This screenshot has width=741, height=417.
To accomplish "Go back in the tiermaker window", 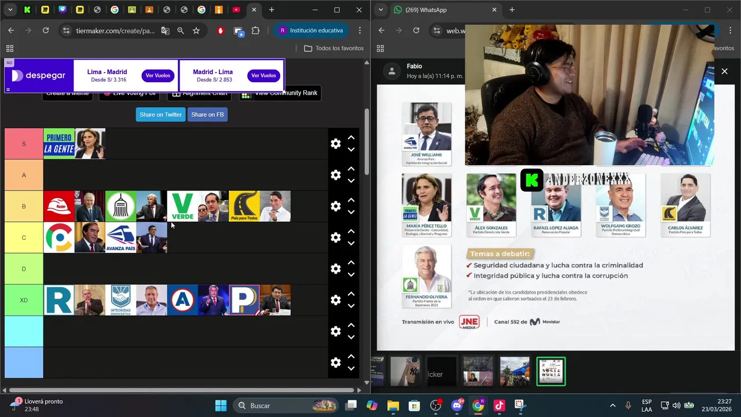I will click(x=11, y=31).
